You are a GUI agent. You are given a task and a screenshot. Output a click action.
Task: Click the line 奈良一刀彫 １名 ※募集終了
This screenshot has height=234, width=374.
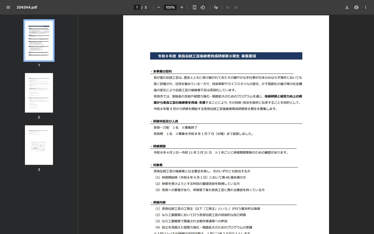(x=176, y=127)
